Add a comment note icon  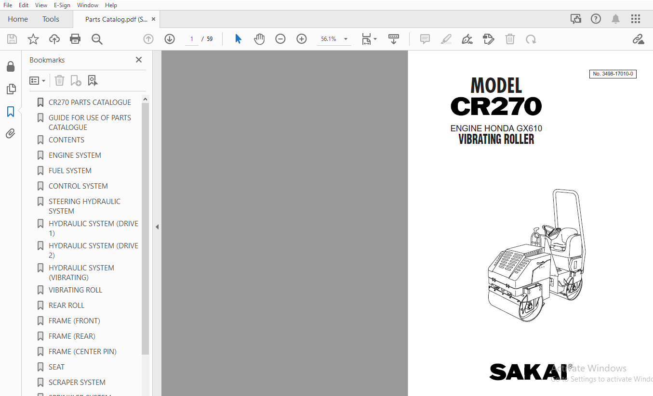click(x=425, y=39)
